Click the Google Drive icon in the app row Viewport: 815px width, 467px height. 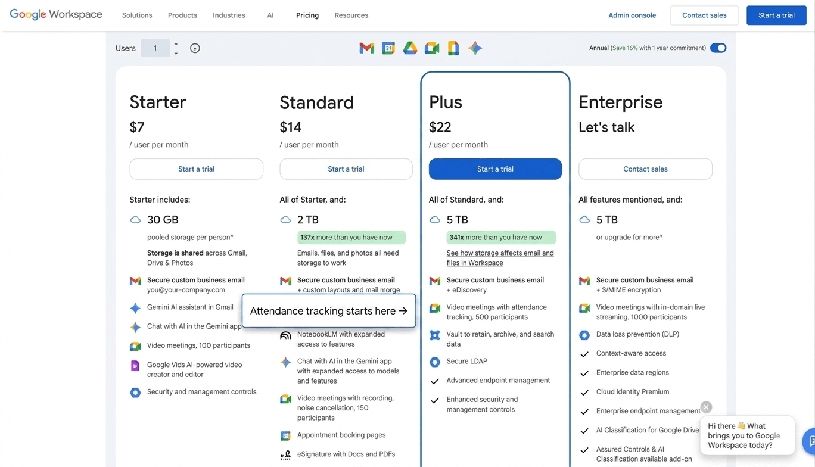pyautogui.click(x=410, y=48)
